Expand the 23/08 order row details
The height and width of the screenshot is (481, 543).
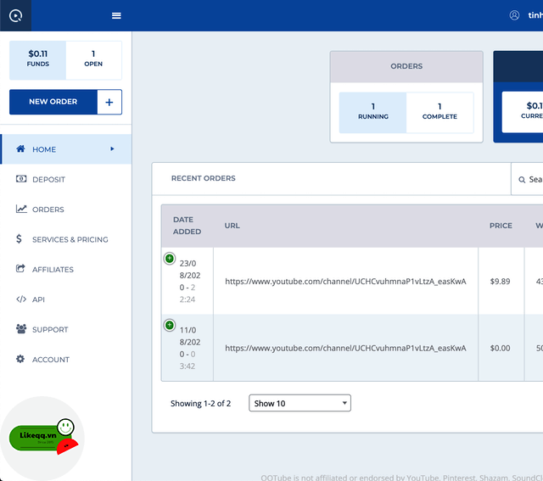tap(170, 259)
